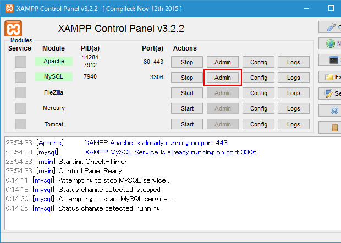Click the greyed-out FileZilla Admin button
Image resolution: width=341 pixels, height=243 pixels.
pyautogui.click(x=223, y=93)
